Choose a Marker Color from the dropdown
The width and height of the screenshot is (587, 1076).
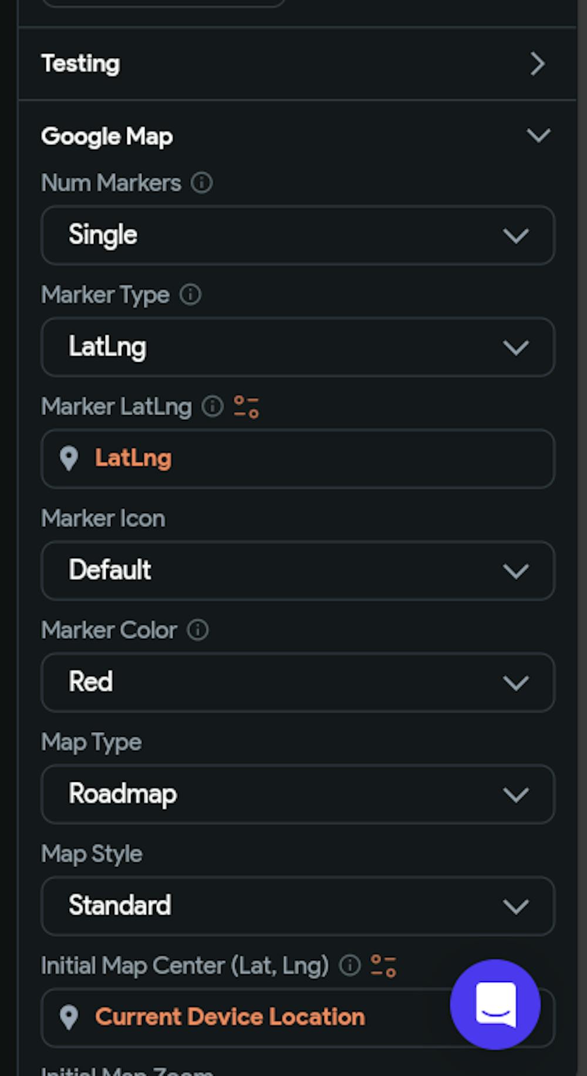[x=298, y=682]
